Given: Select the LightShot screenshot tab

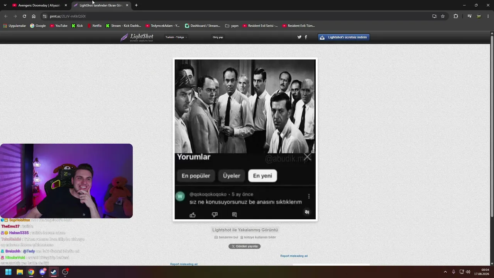Looking at the screenshot, I should click(101, 5).
